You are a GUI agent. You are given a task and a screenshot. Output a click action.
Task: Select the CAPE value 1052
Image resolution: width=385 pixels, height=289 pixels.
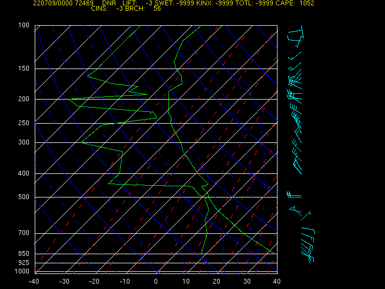307,3
